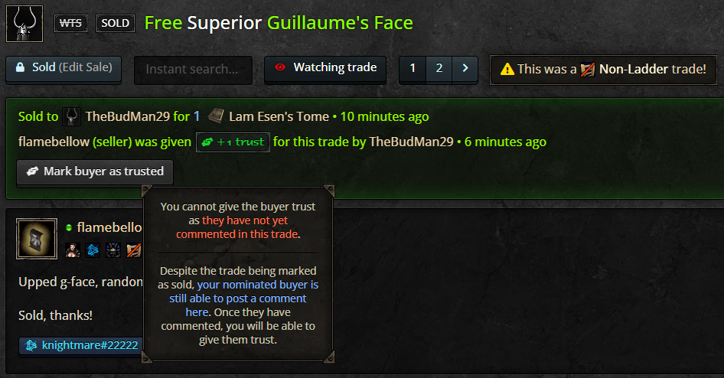Open the knightmare#22222 Battle.net tag
This screenshot has width=724, height=378.
coord(81,346)
